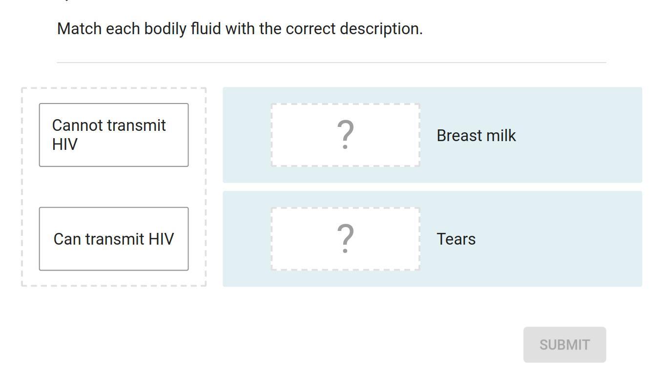The image size is (667, 375).
Task: Click the "Tears" label
Action: click(x=456, y=239)
